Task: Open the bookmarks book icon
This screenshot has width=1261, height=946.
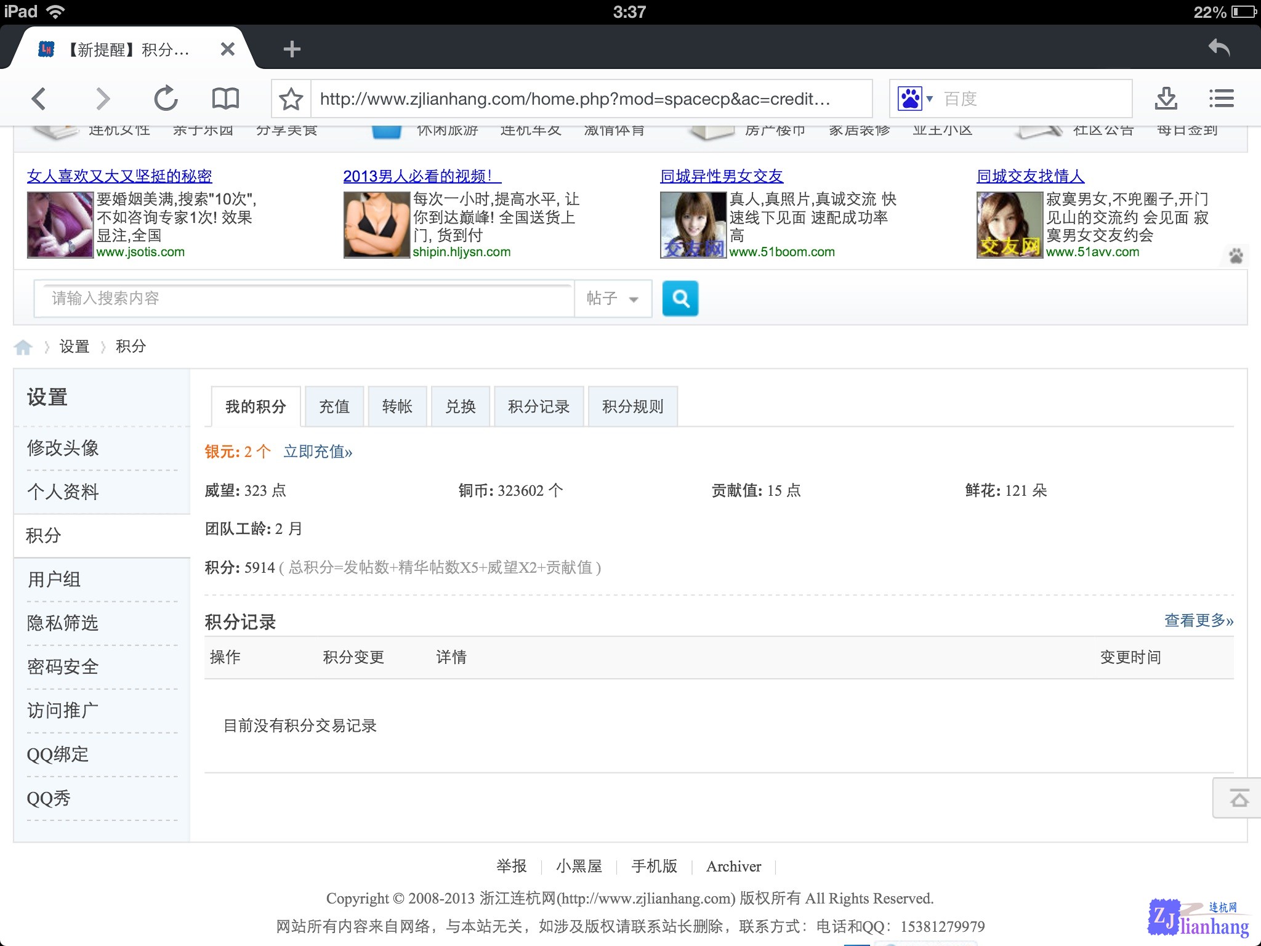Action: click(x=225, y=99)
